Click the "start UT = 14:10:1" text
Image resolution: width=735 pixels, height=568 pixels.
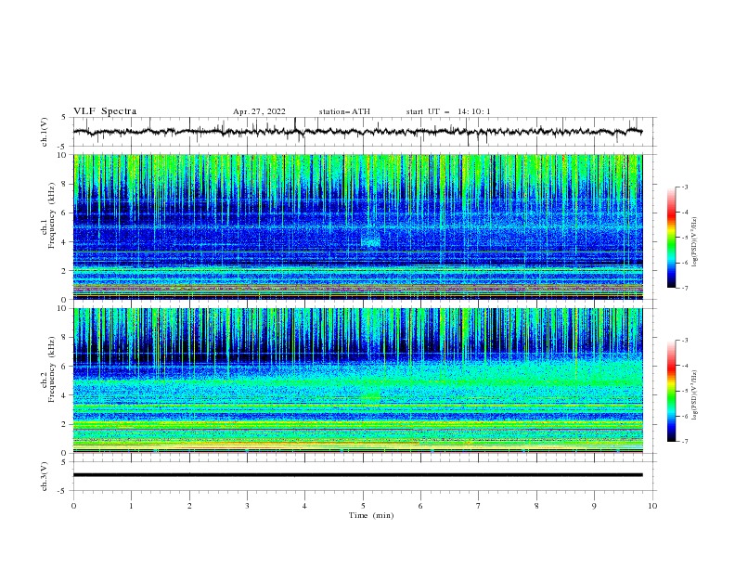pos(448,111)
